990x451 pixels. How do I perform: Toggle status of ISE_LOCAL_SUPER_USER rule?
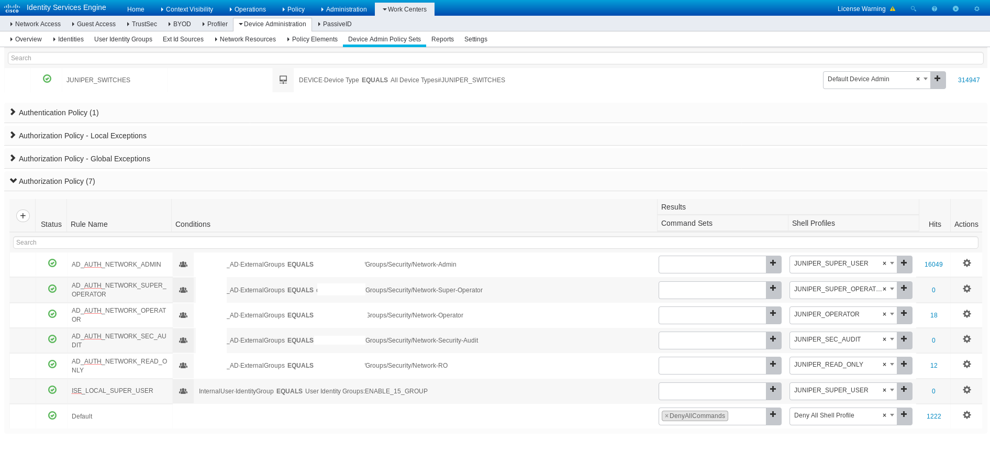click(x=52, y=390)
